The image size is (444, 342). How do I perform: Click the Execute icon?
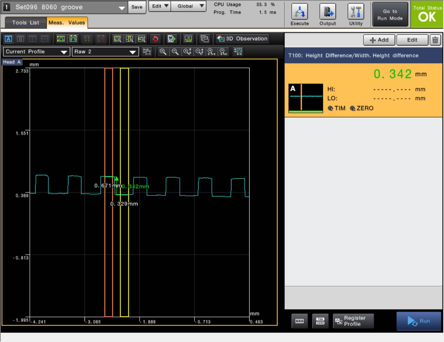(x=300, y=15)
